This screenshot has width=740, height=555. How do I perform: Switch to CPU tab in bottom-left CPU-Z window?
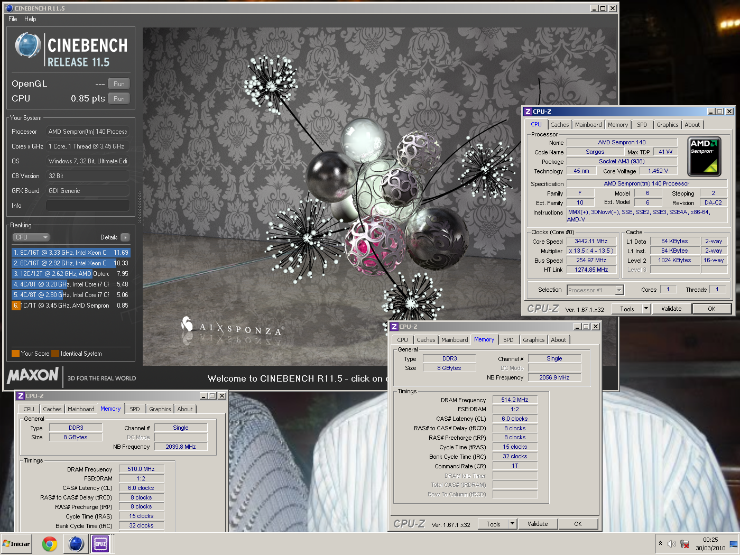point(29,410)
